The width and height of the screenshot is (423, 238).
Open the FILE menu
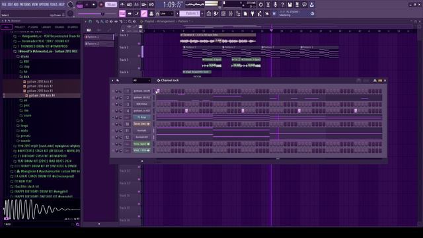[4, 5]
